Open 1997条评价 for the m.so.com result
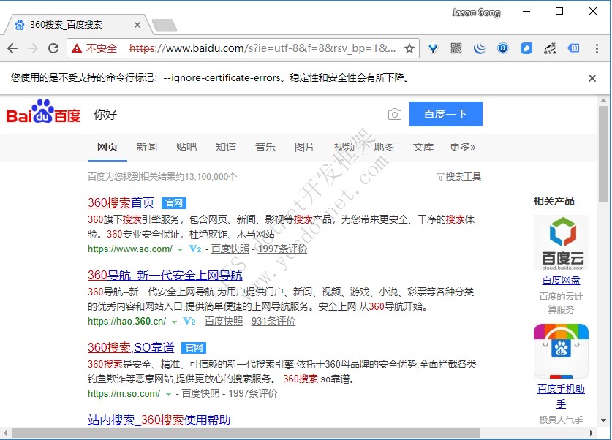Screen dimensions: 612x440 [x=252, y=393]
